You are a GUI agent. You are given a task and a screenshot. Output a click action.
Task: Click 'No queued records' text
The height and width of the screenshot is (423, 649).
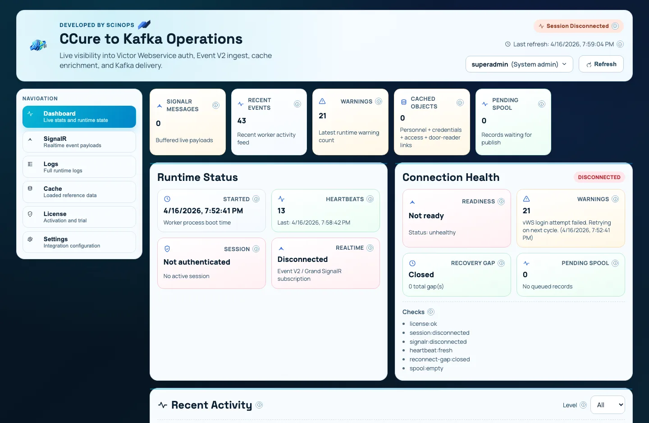click(x=548, y=286)
